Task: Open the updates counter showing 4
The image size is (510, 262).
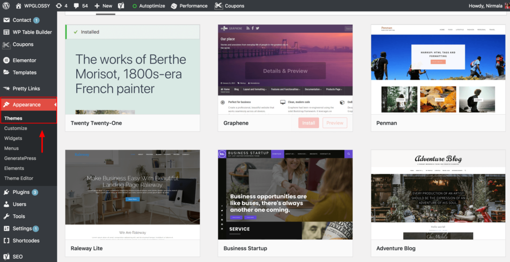Action: [x=61, y=5]
